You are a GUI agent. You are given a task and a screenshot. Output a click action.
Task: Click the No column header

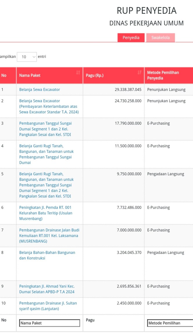tap(3, 75)
